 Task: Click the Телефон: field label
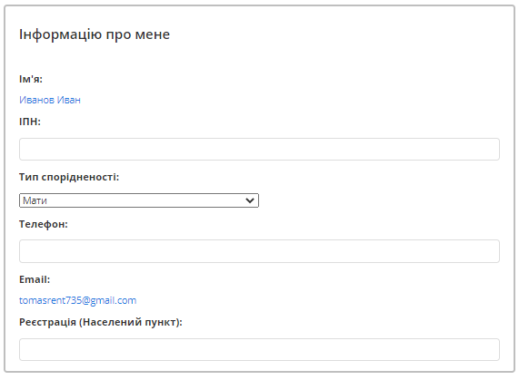pyautogui.click(x=44, y=224)
